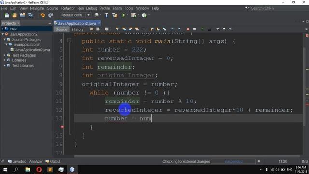Open the Navigate menu
This screenshot has height=174, width=309.
(37, 8)
